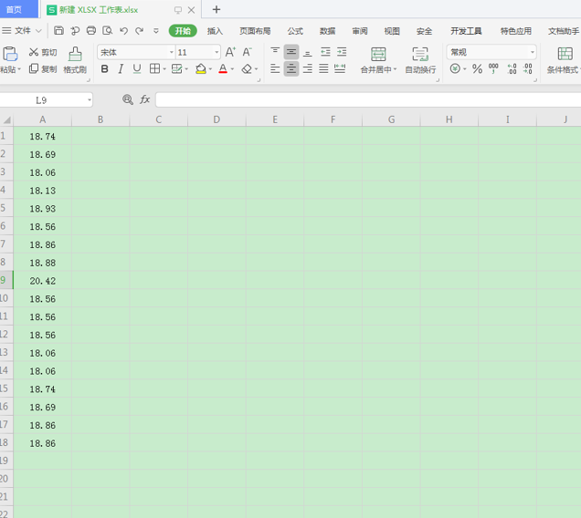Apply the red font color swatch
The width and height of the screenshot is (581, 518).
coord(223,68)
